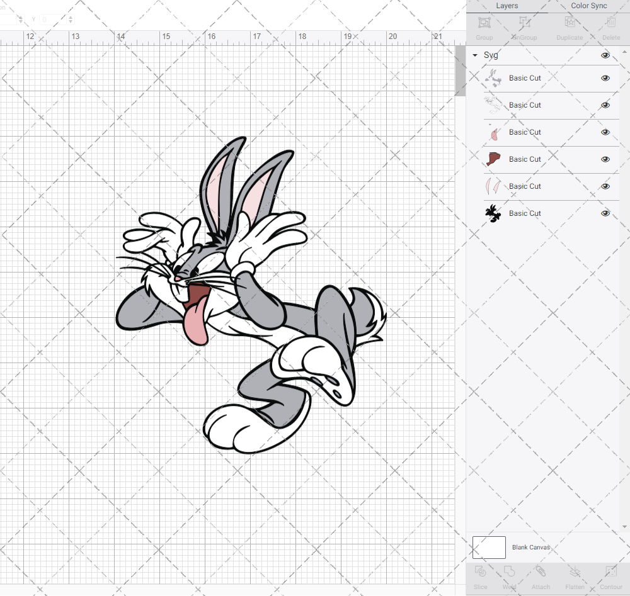Image resolution: width=630 pixels, height=596 pixels.
Task: Toggle visibility of first Basic Cut layer
Action: click(605, 78)
